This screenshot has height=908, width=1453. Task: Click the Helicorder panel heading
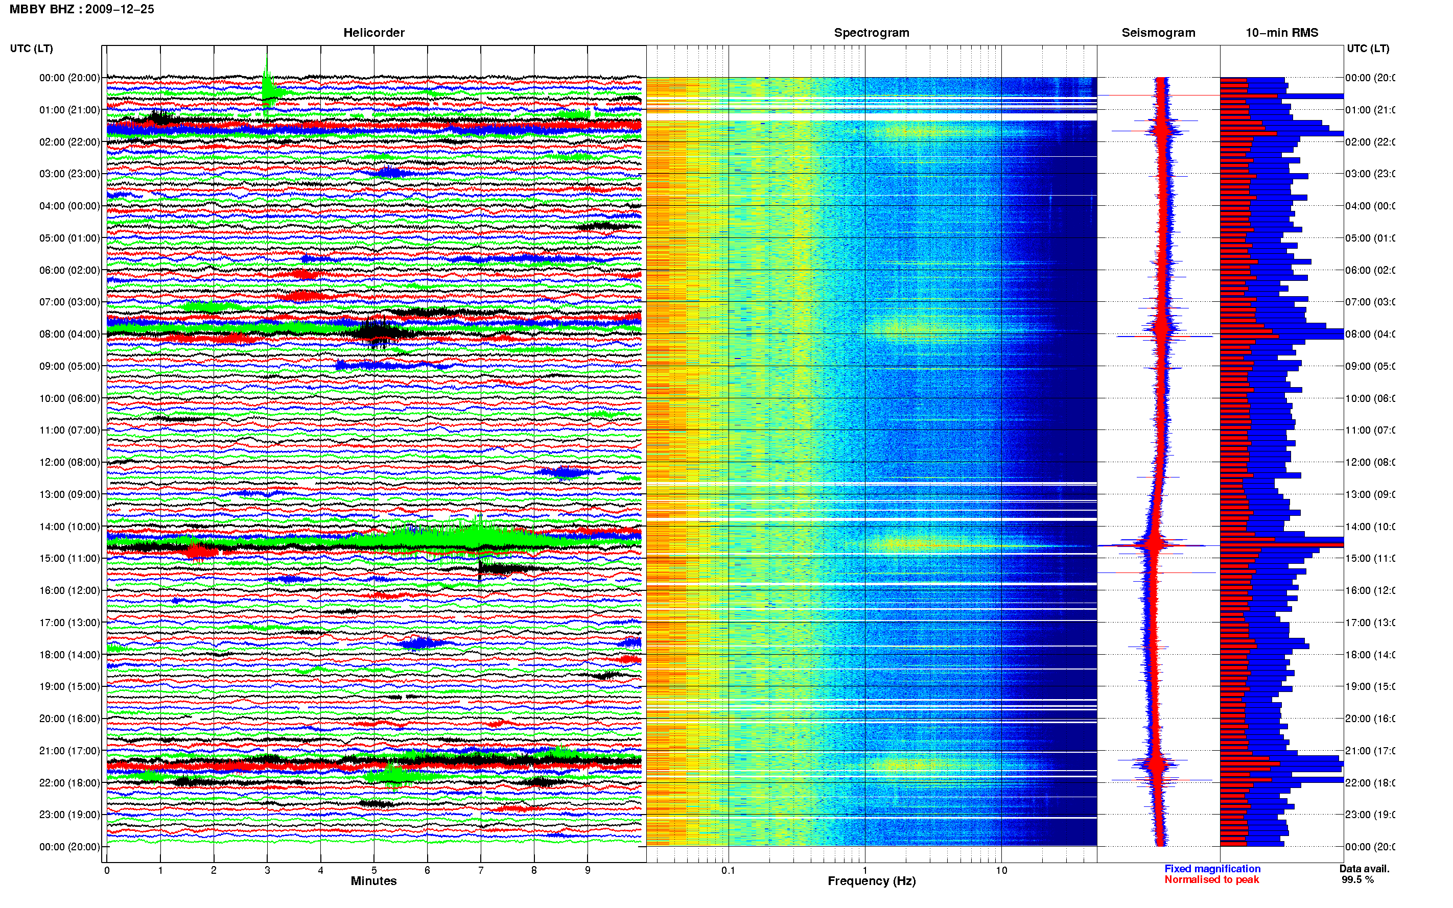[373, 33]
